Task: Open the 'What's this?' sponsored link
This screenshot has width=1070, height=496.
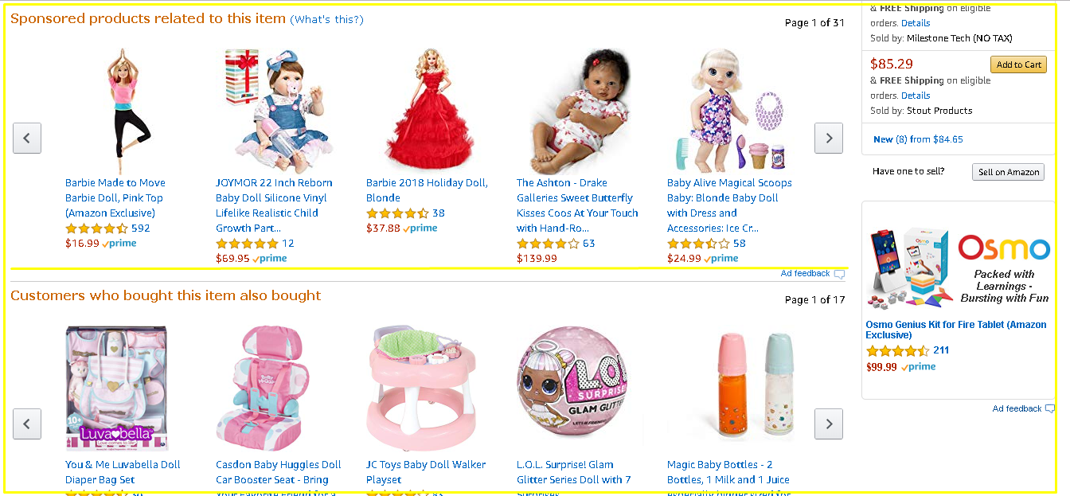Action: pyautogui.click(x=326, y=19)
